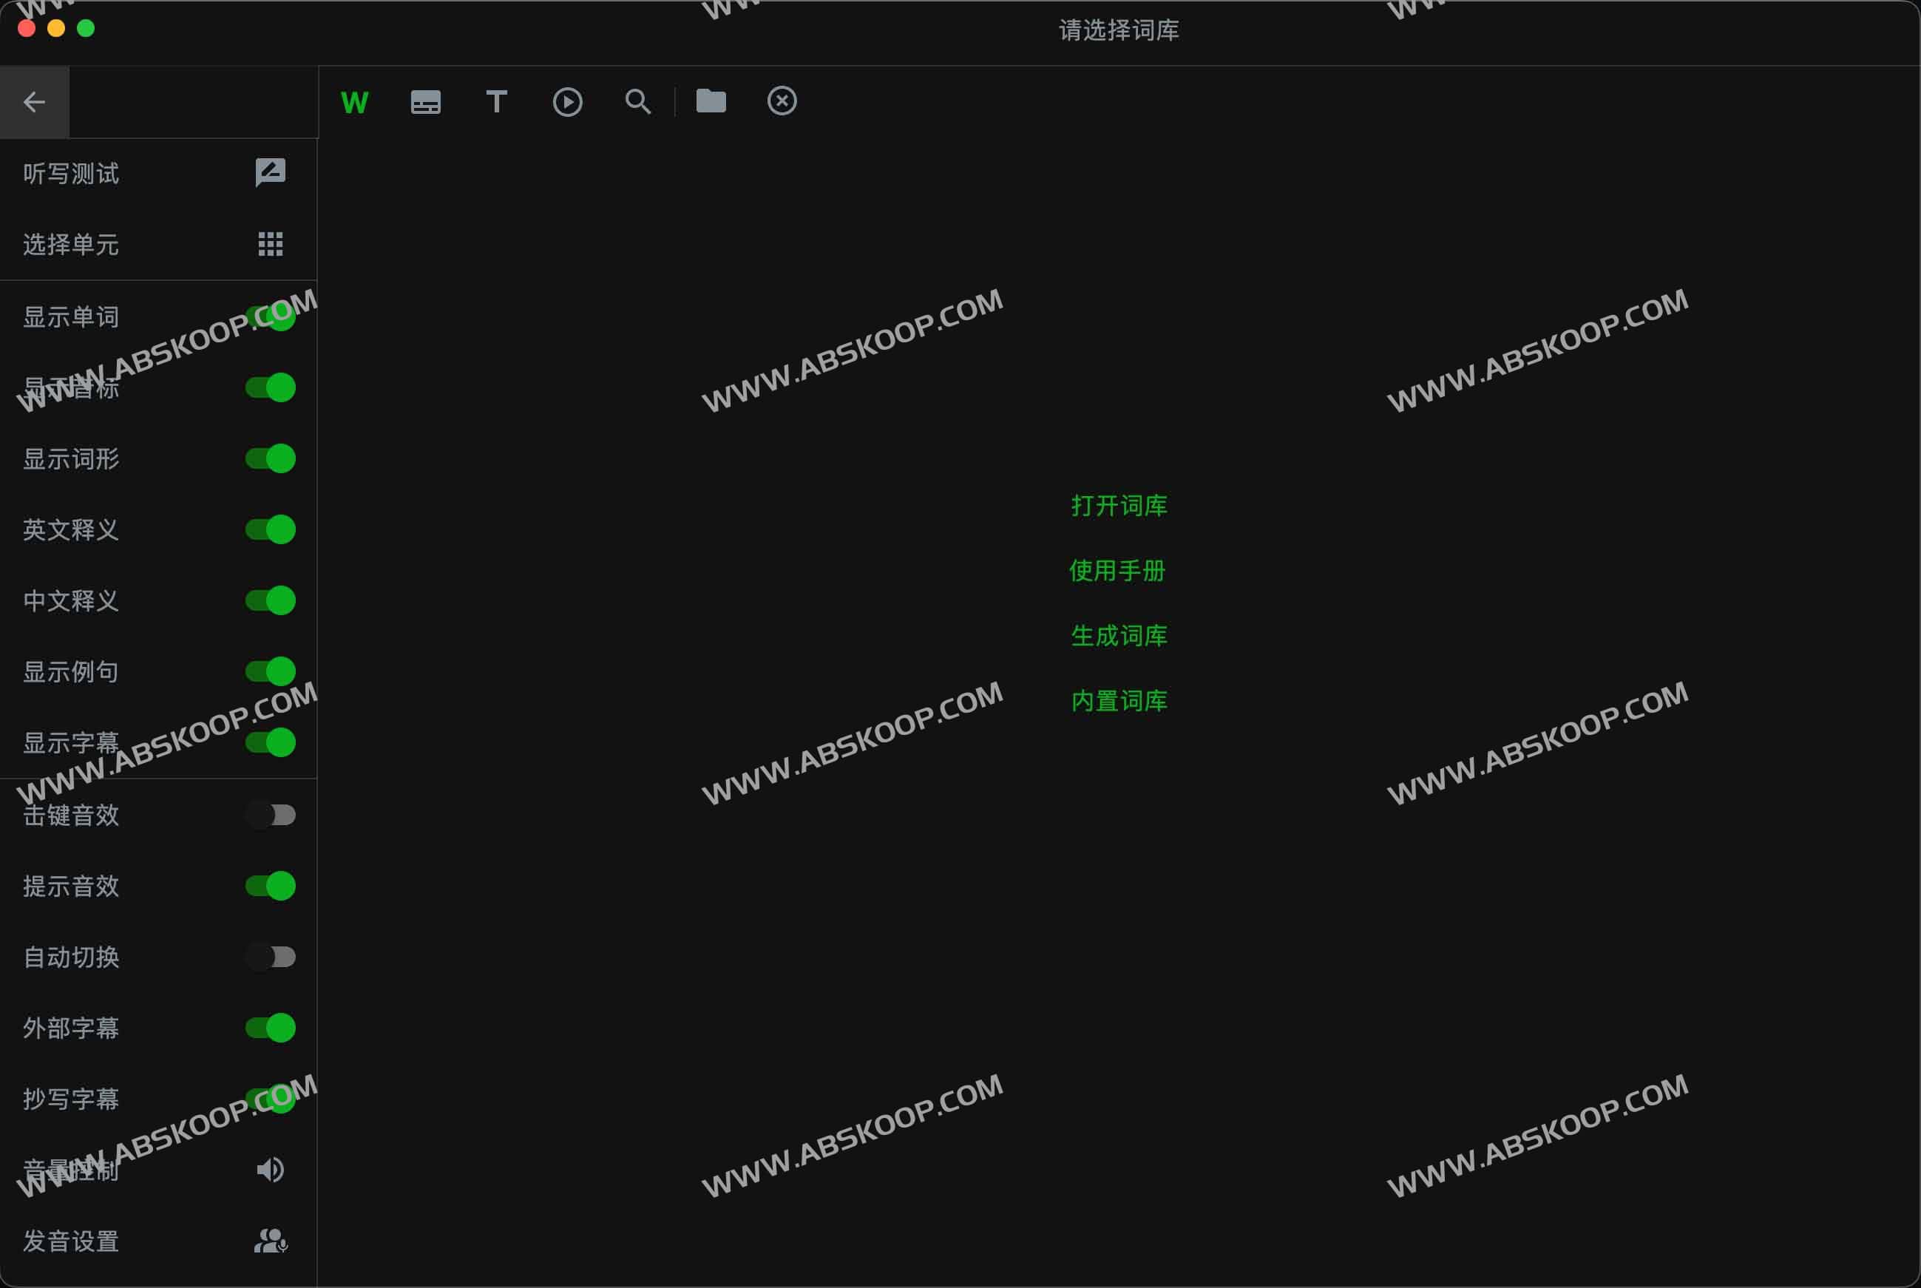Click the speaker icon beside 音量控制
Viewport: 1921px width, 1288px height.
270,1170
